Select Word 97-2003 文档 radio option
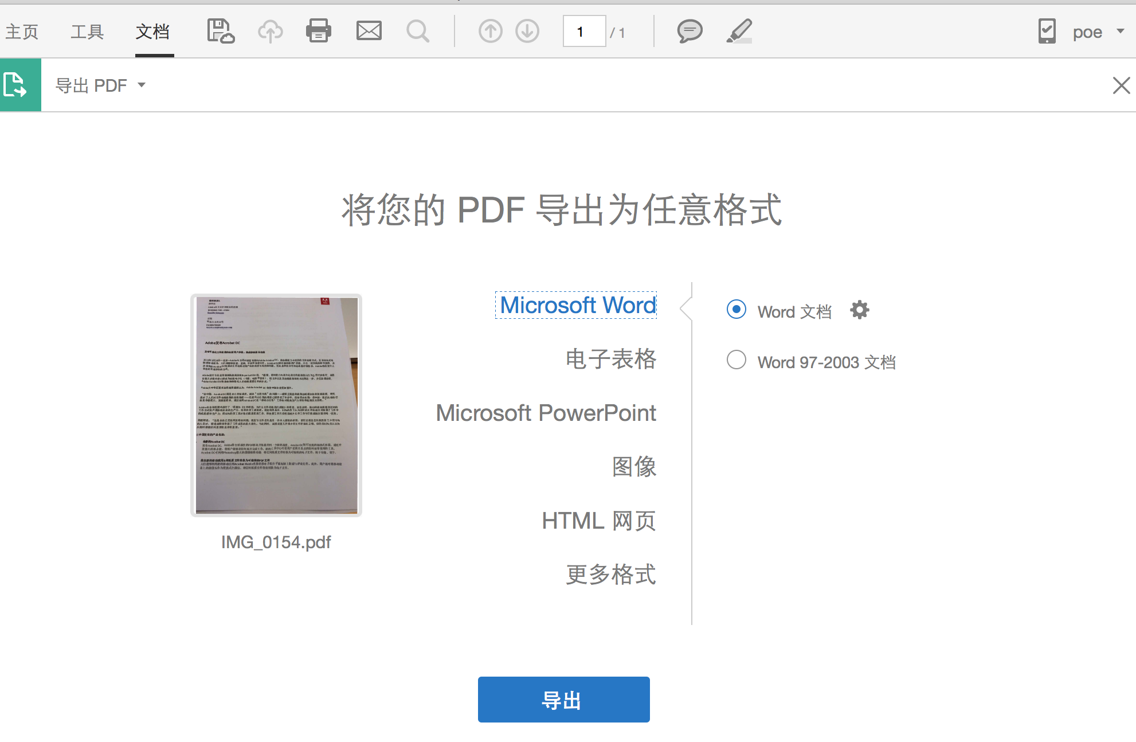The height and width of the screenshot is (742, 1136). (737, 360)
